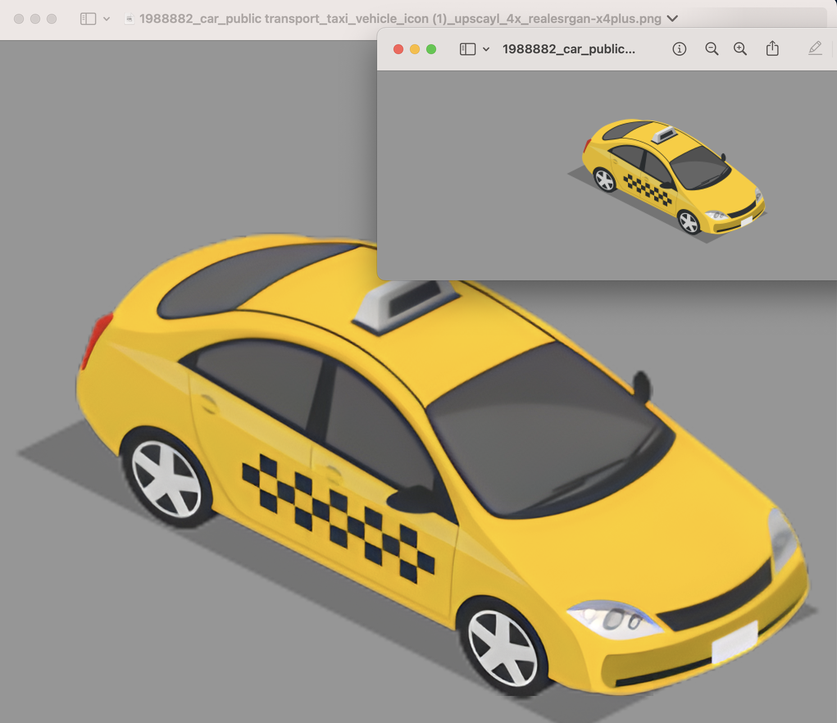Minimize the front window with yellow button
Image resolution: width=837 pixels, height=723 pixels.
click(x=414, y=49)
